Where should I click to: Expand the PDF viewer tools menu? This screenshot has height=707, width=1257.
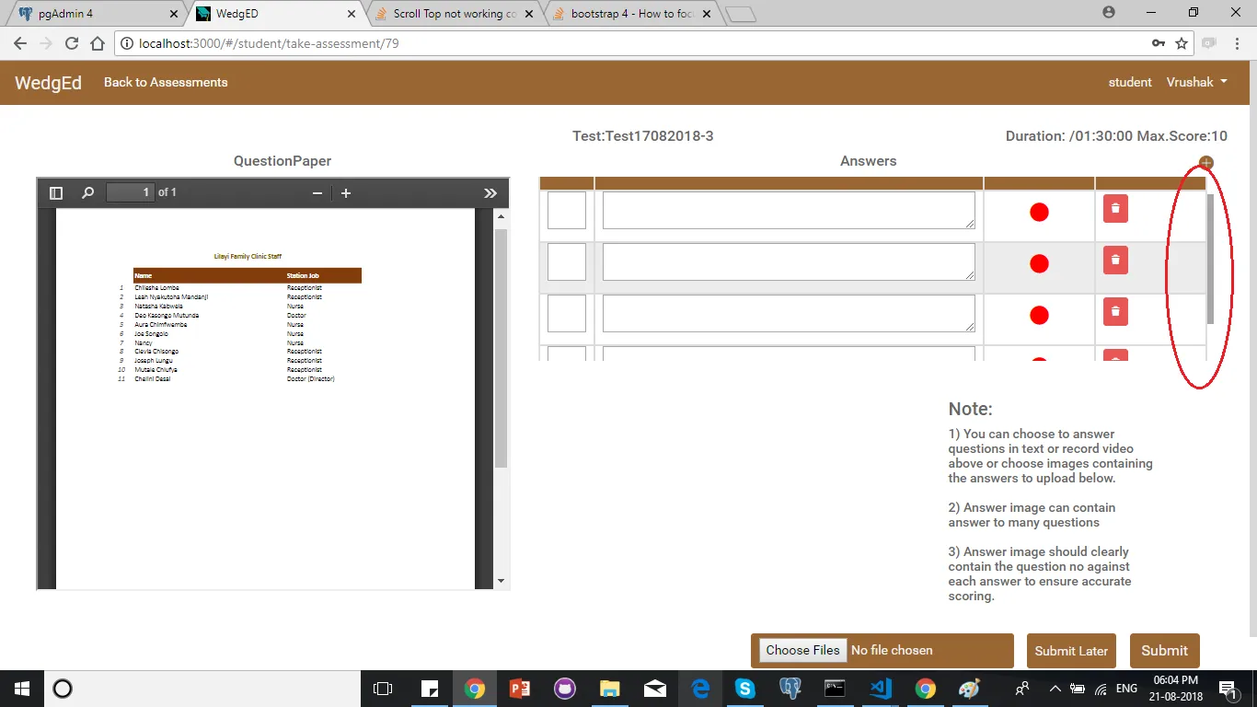coord(490,193)
